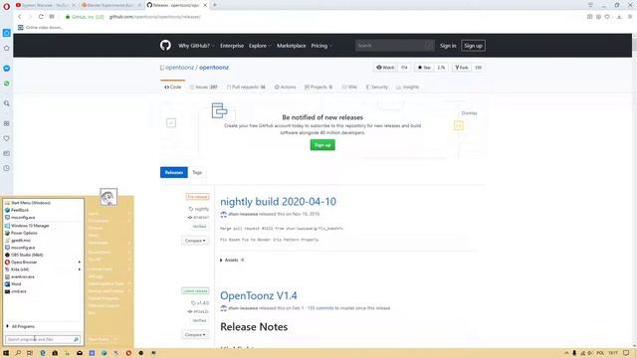
Task: Switch to the Tags view
Action: click(x=197, y=172)
